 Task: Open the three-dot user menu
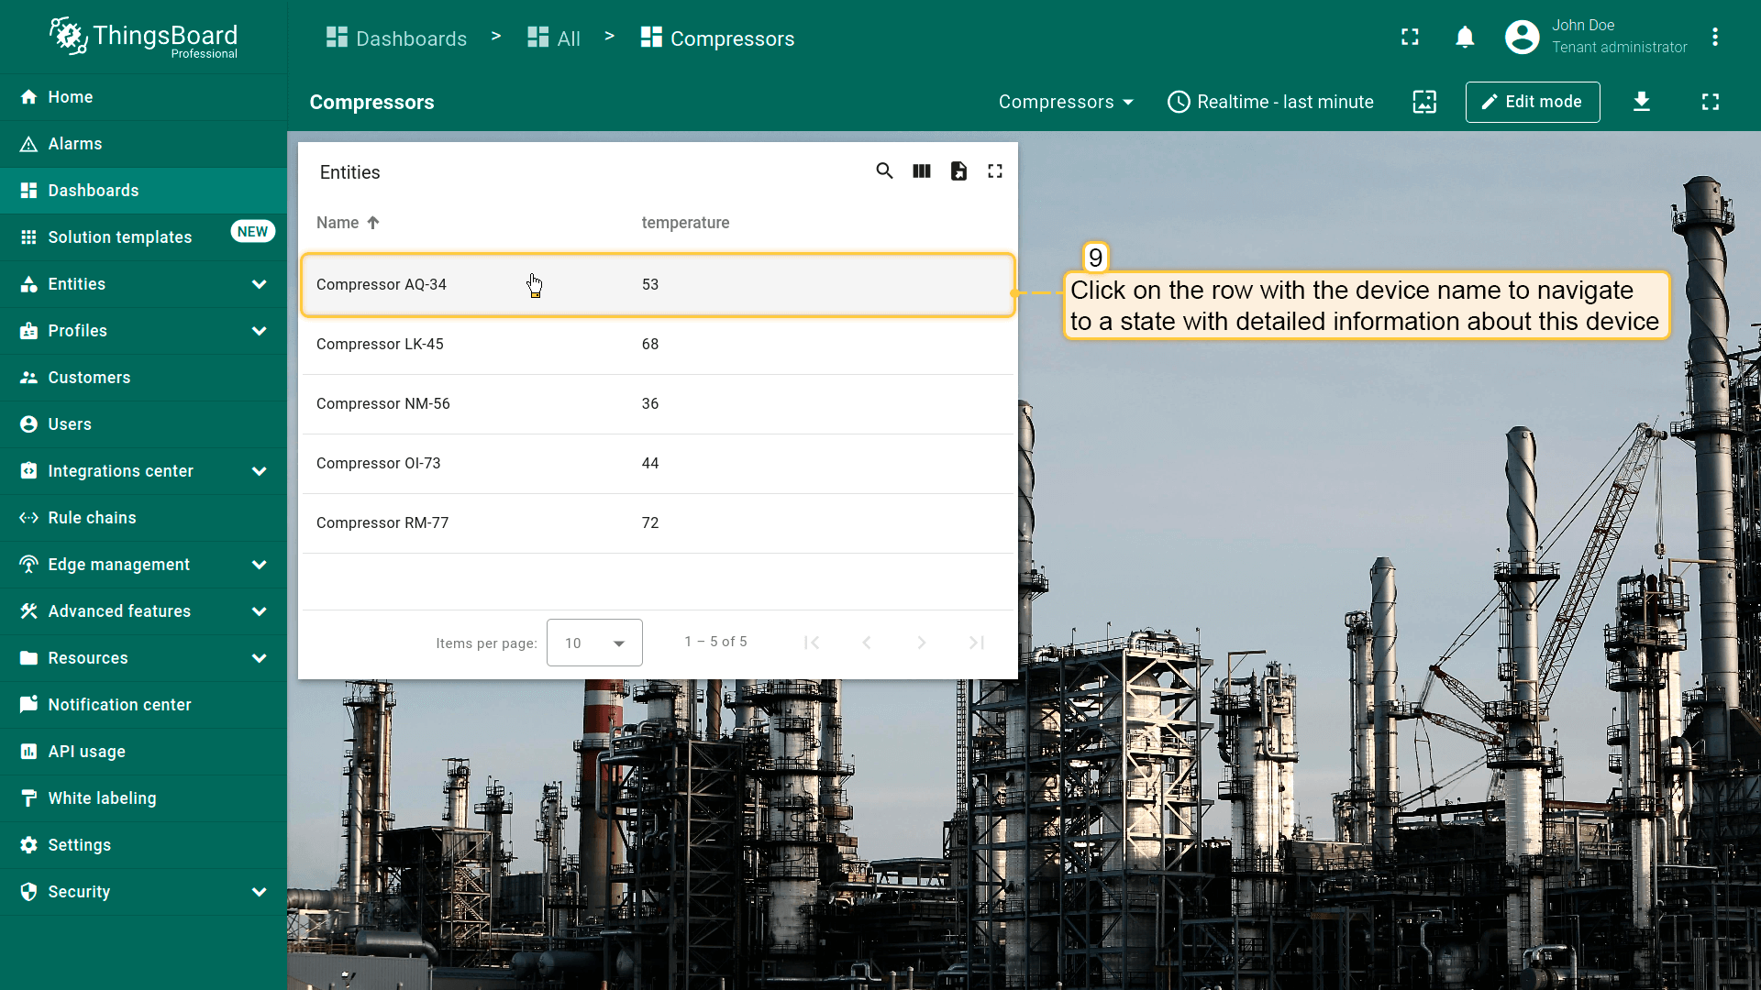pyautogui.click(x=1715, y=38)
